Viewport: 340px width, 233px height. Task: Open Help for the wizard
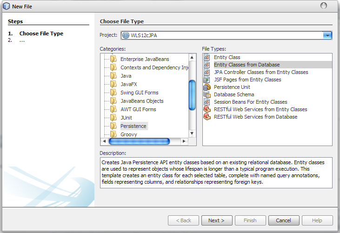pos(317,220)
